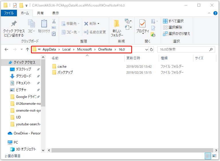Go back with the left arrow
220x161 pixels.
tap(6, 49)
